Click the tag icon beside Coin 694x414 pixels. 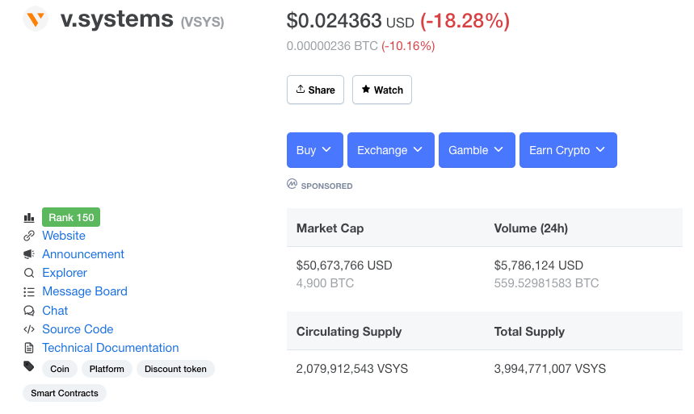[29, 366]
